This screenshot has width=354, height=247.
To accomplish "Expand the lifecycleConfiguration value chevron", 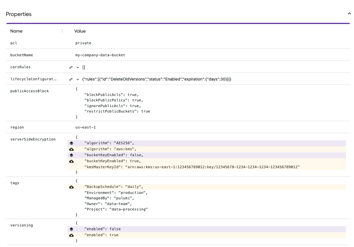I will [78, 79].
